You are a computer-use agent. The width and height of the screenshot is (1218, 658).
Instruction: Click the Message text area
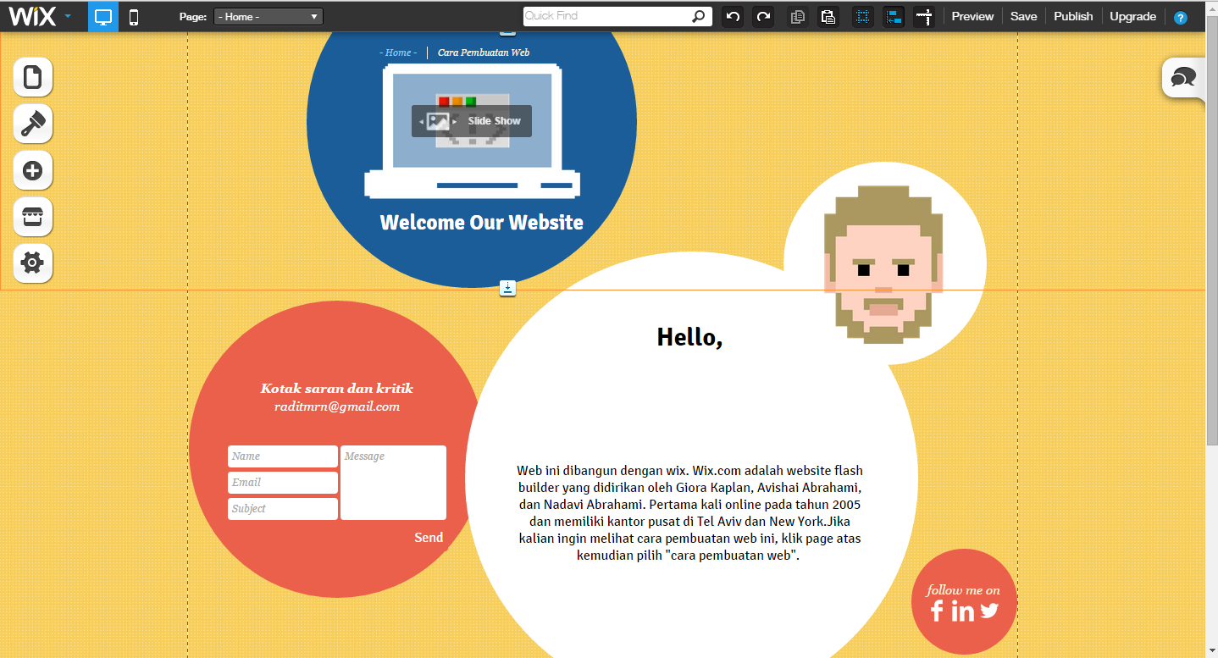click(393, 483)
